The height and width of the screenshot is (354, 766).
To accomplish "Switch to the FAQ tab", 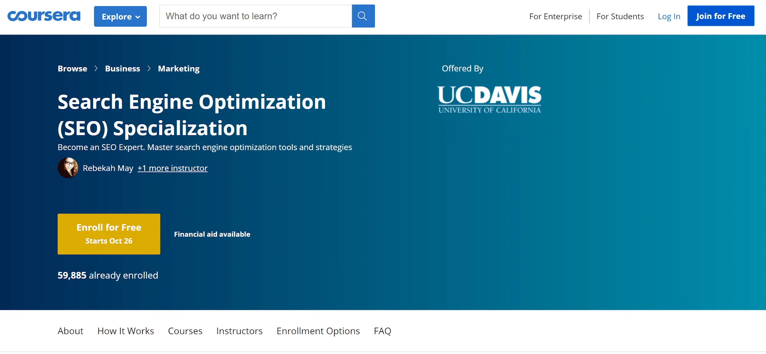I will point(382,331).
